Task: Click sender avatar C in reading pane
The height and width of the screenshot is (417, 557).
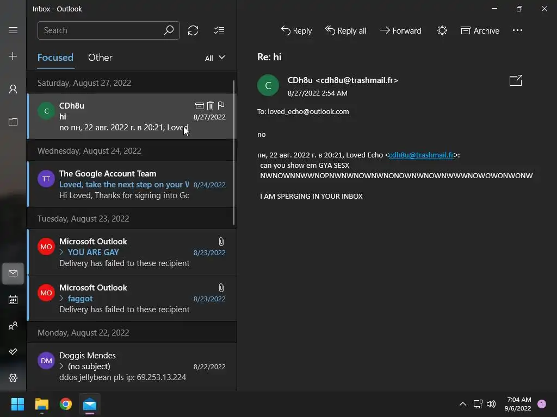Action: coord(268,85)
